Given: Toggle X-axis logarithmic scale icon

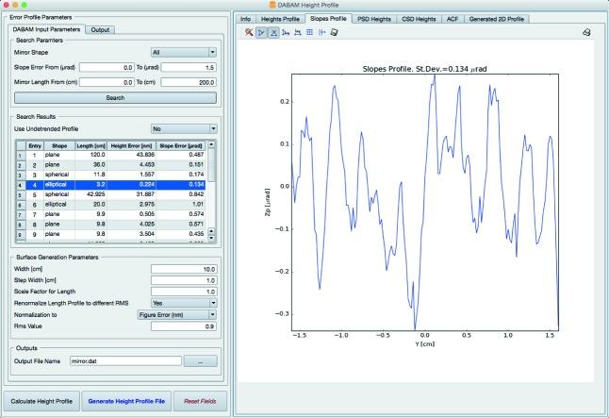Looking at the screenshot, I should click(286, 32).
